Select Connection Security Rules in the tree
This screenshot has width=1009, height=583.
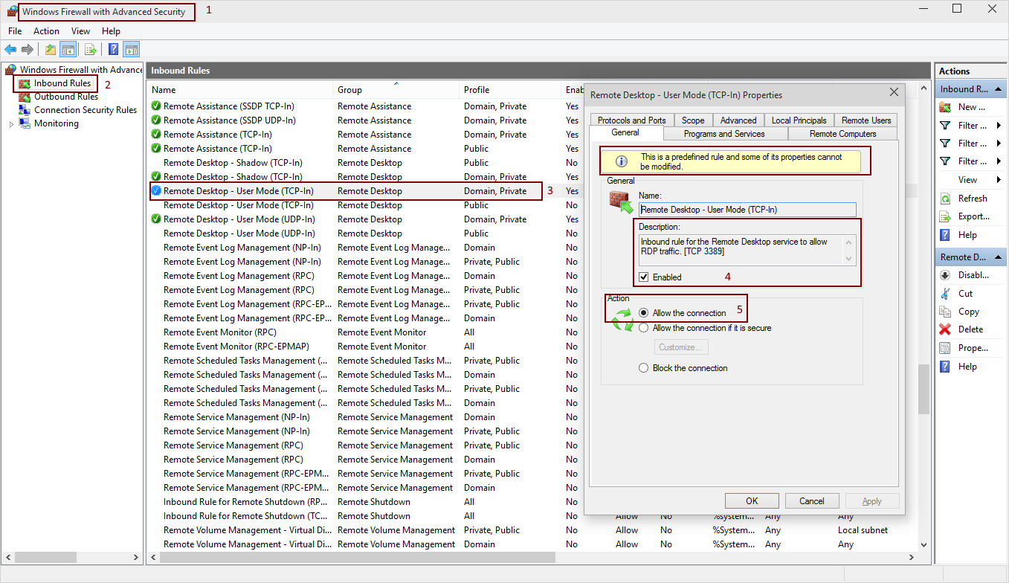point(86,110)
